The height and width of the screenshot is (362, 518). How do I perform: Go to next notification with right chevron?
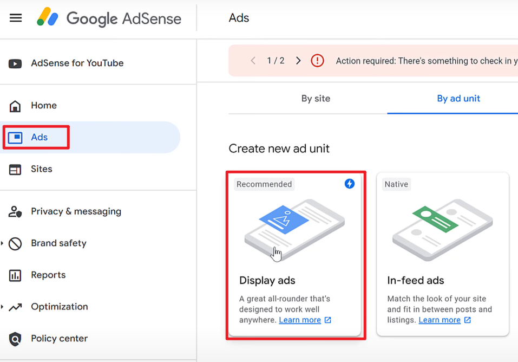pyautogui.click(x=298, y=61)
